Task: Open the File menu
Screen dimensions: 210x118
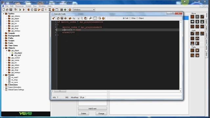Action: coord(7,6)
